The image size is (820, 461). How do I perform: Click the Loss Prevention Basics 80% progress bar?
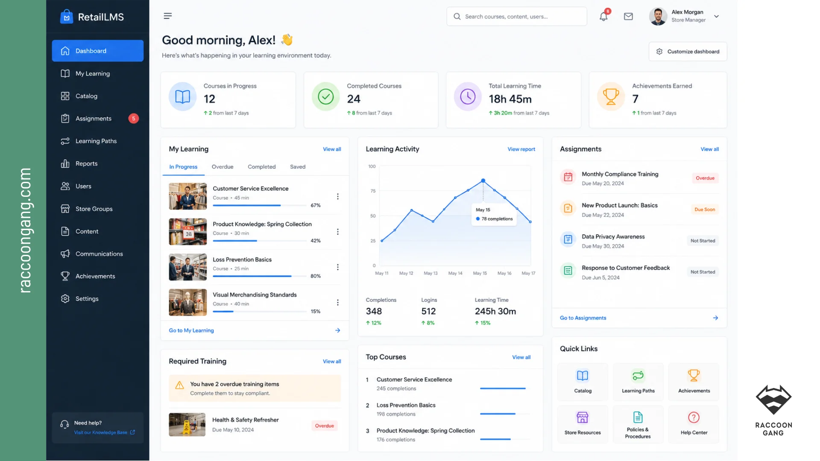pyautogui.click(x=260, y=277)
